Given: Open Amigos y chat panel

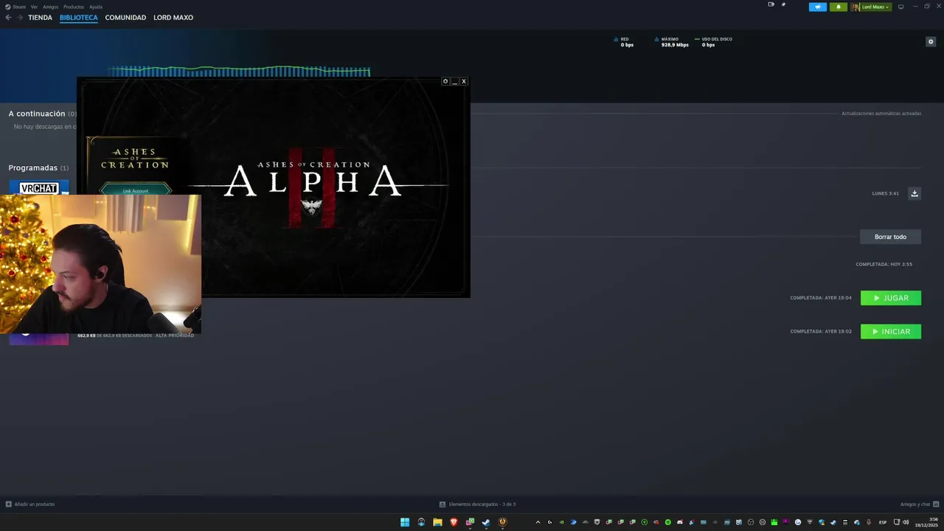Looking at the screenshot, I should tap(919, 504).
